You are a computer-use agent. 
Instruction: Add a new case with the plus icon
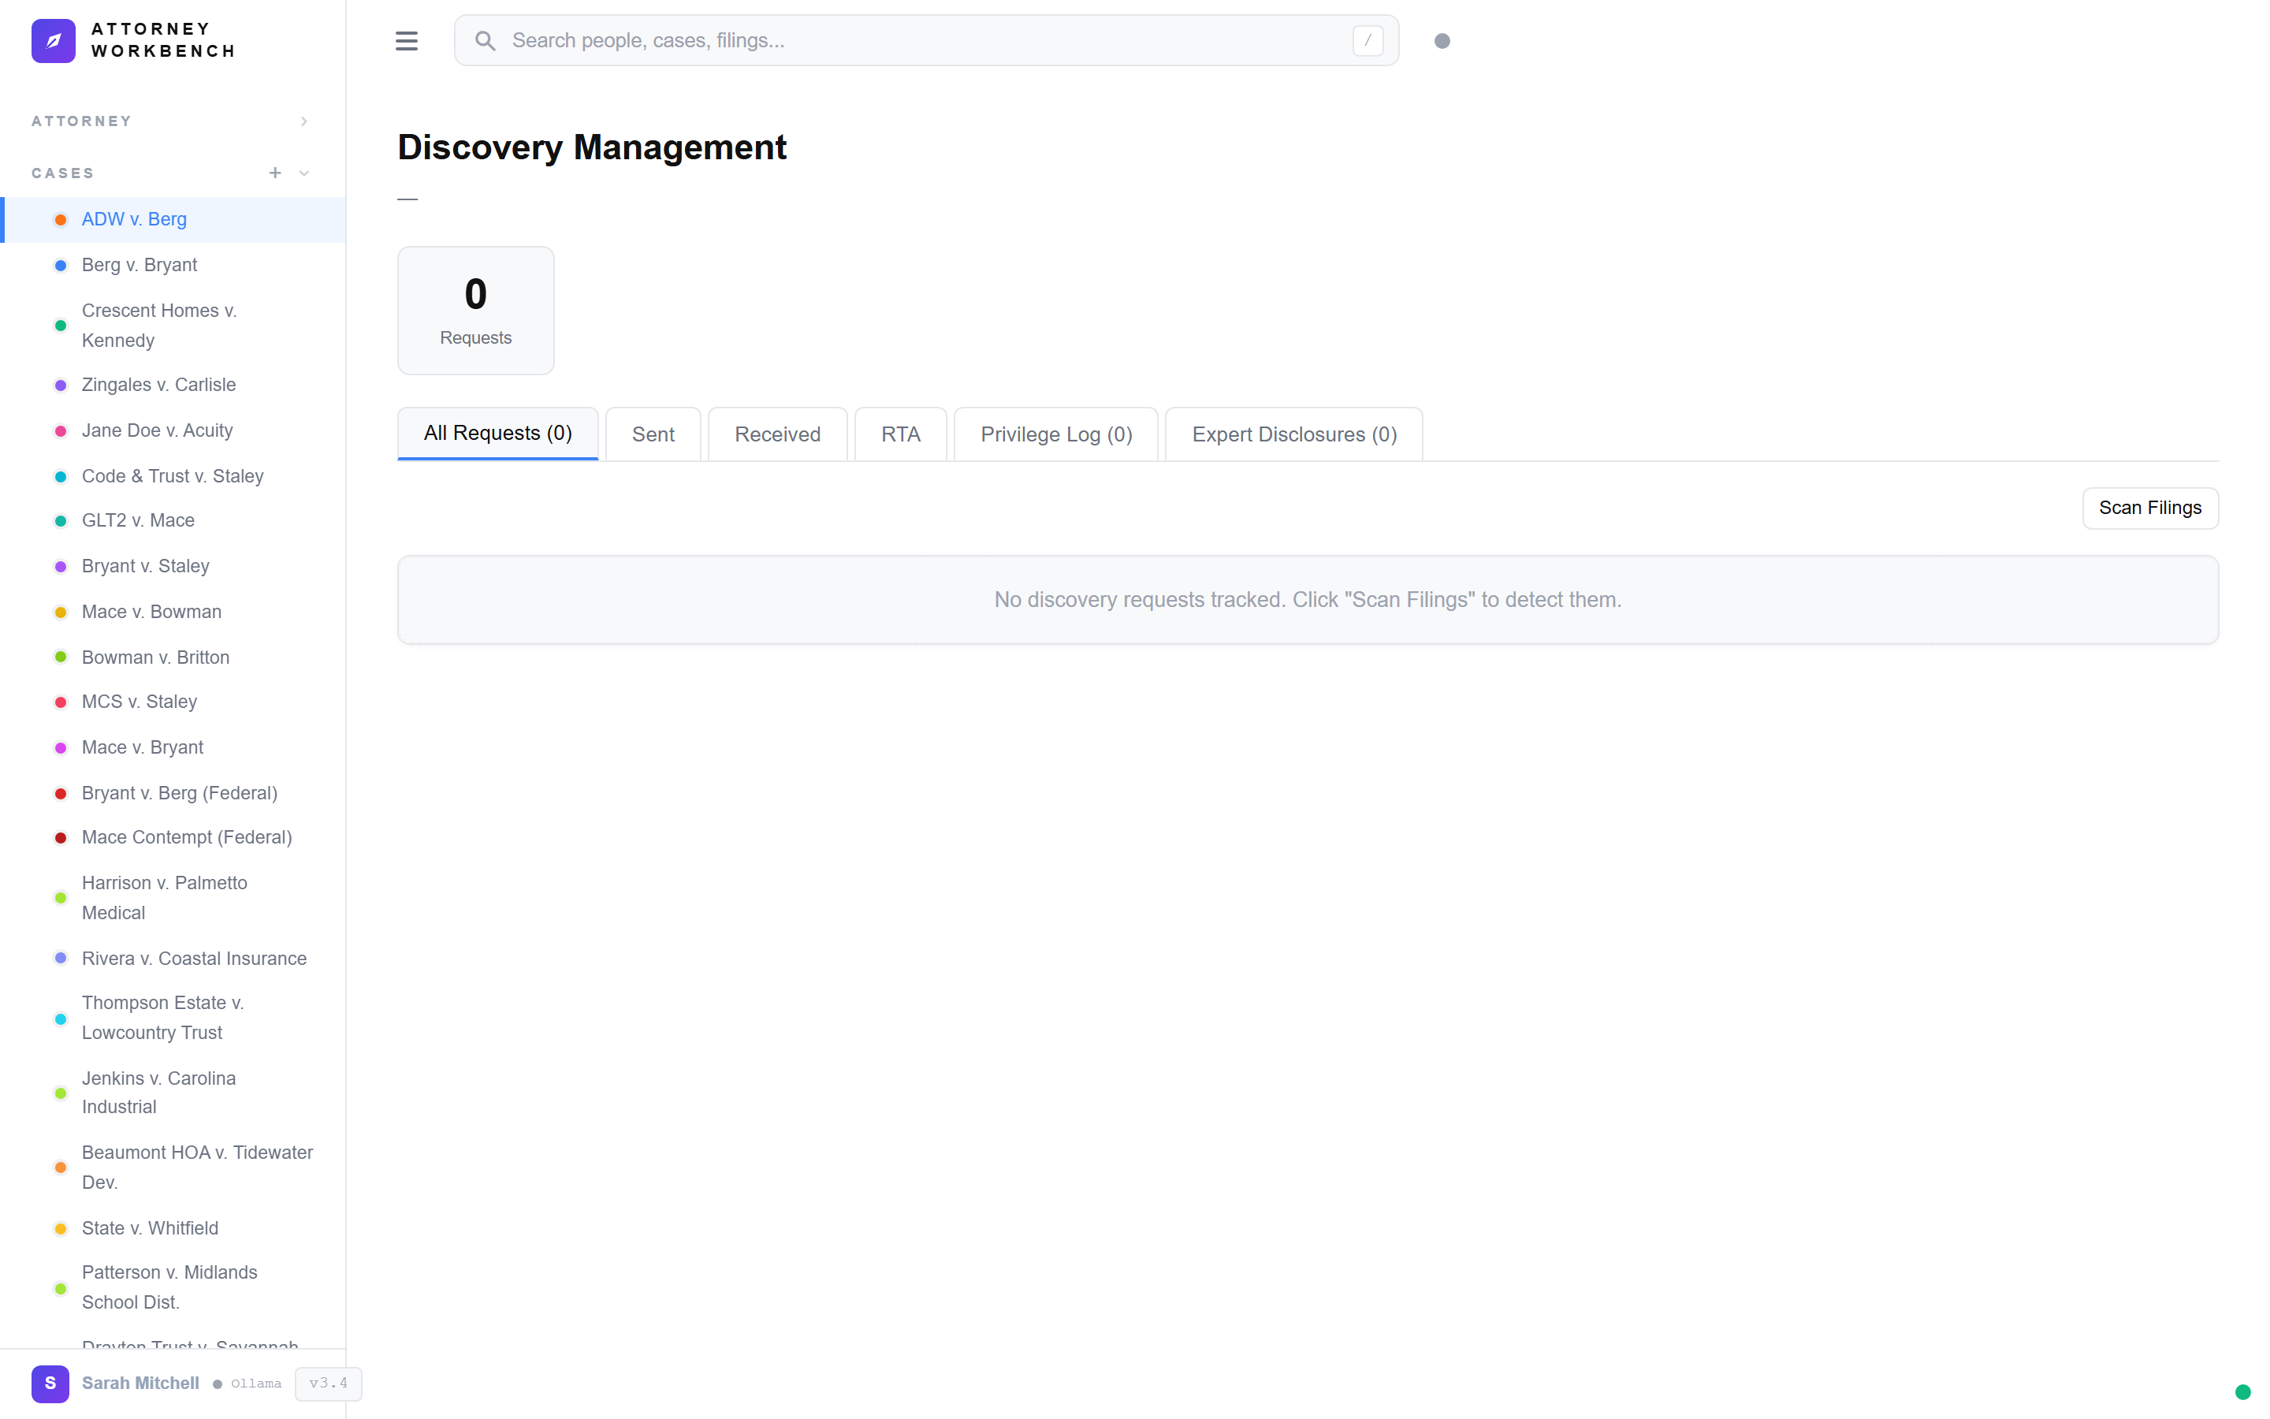pos(275,173)
